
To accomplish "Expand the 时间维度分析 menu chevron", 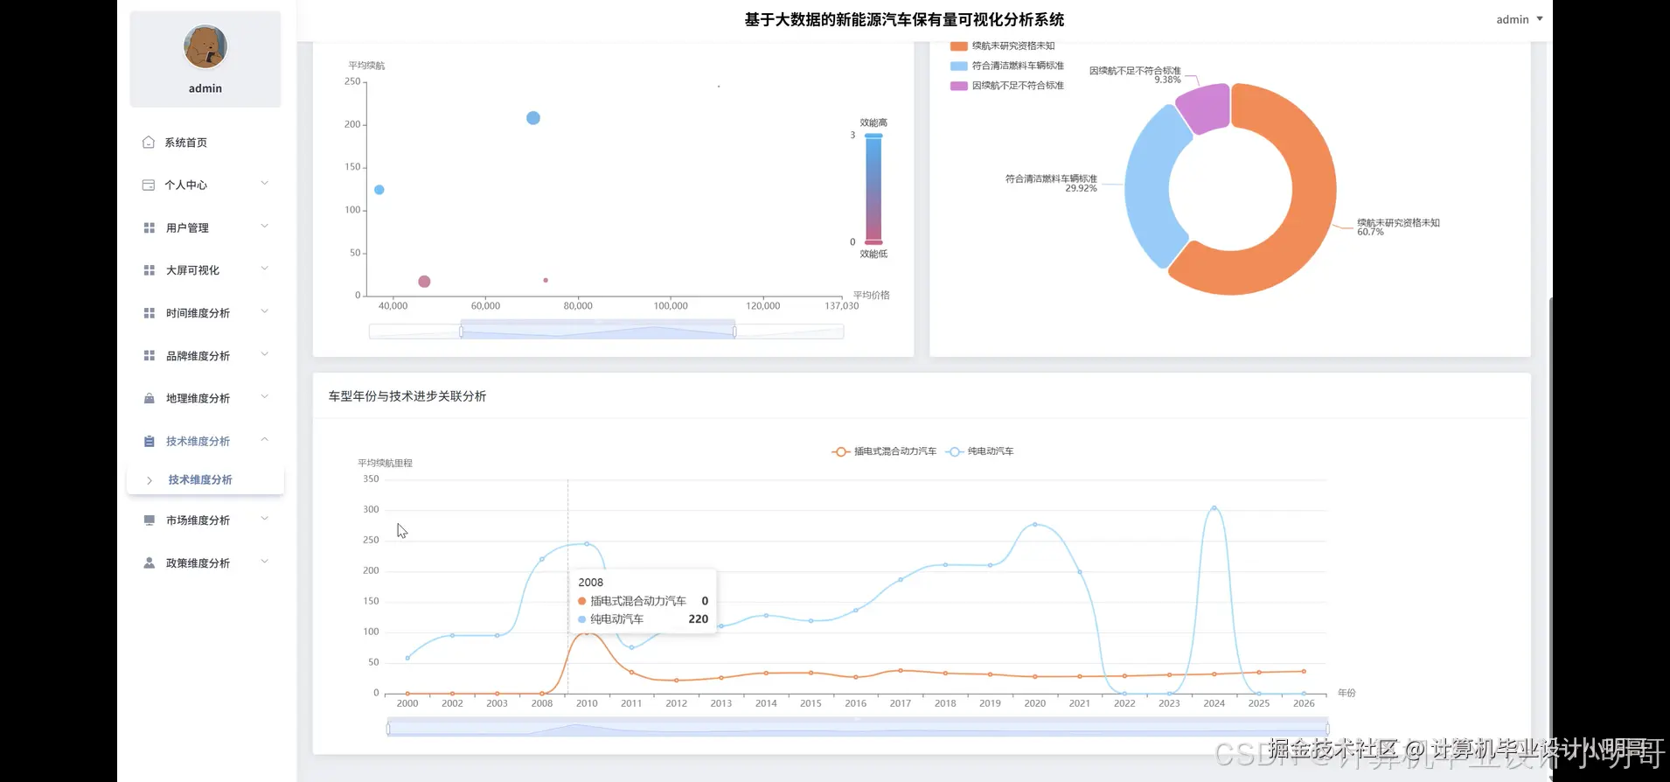I will pyautogui.click(x=264, y=312).
